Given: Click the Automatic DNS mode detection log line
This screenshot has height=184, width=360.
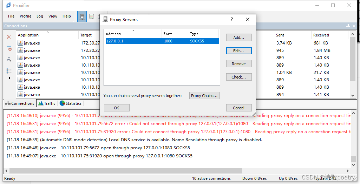Looking at the screenshot, I should click(134, 139).
